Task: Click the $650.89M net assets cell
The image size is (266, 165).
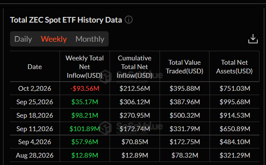Action: tap(235, 129)
